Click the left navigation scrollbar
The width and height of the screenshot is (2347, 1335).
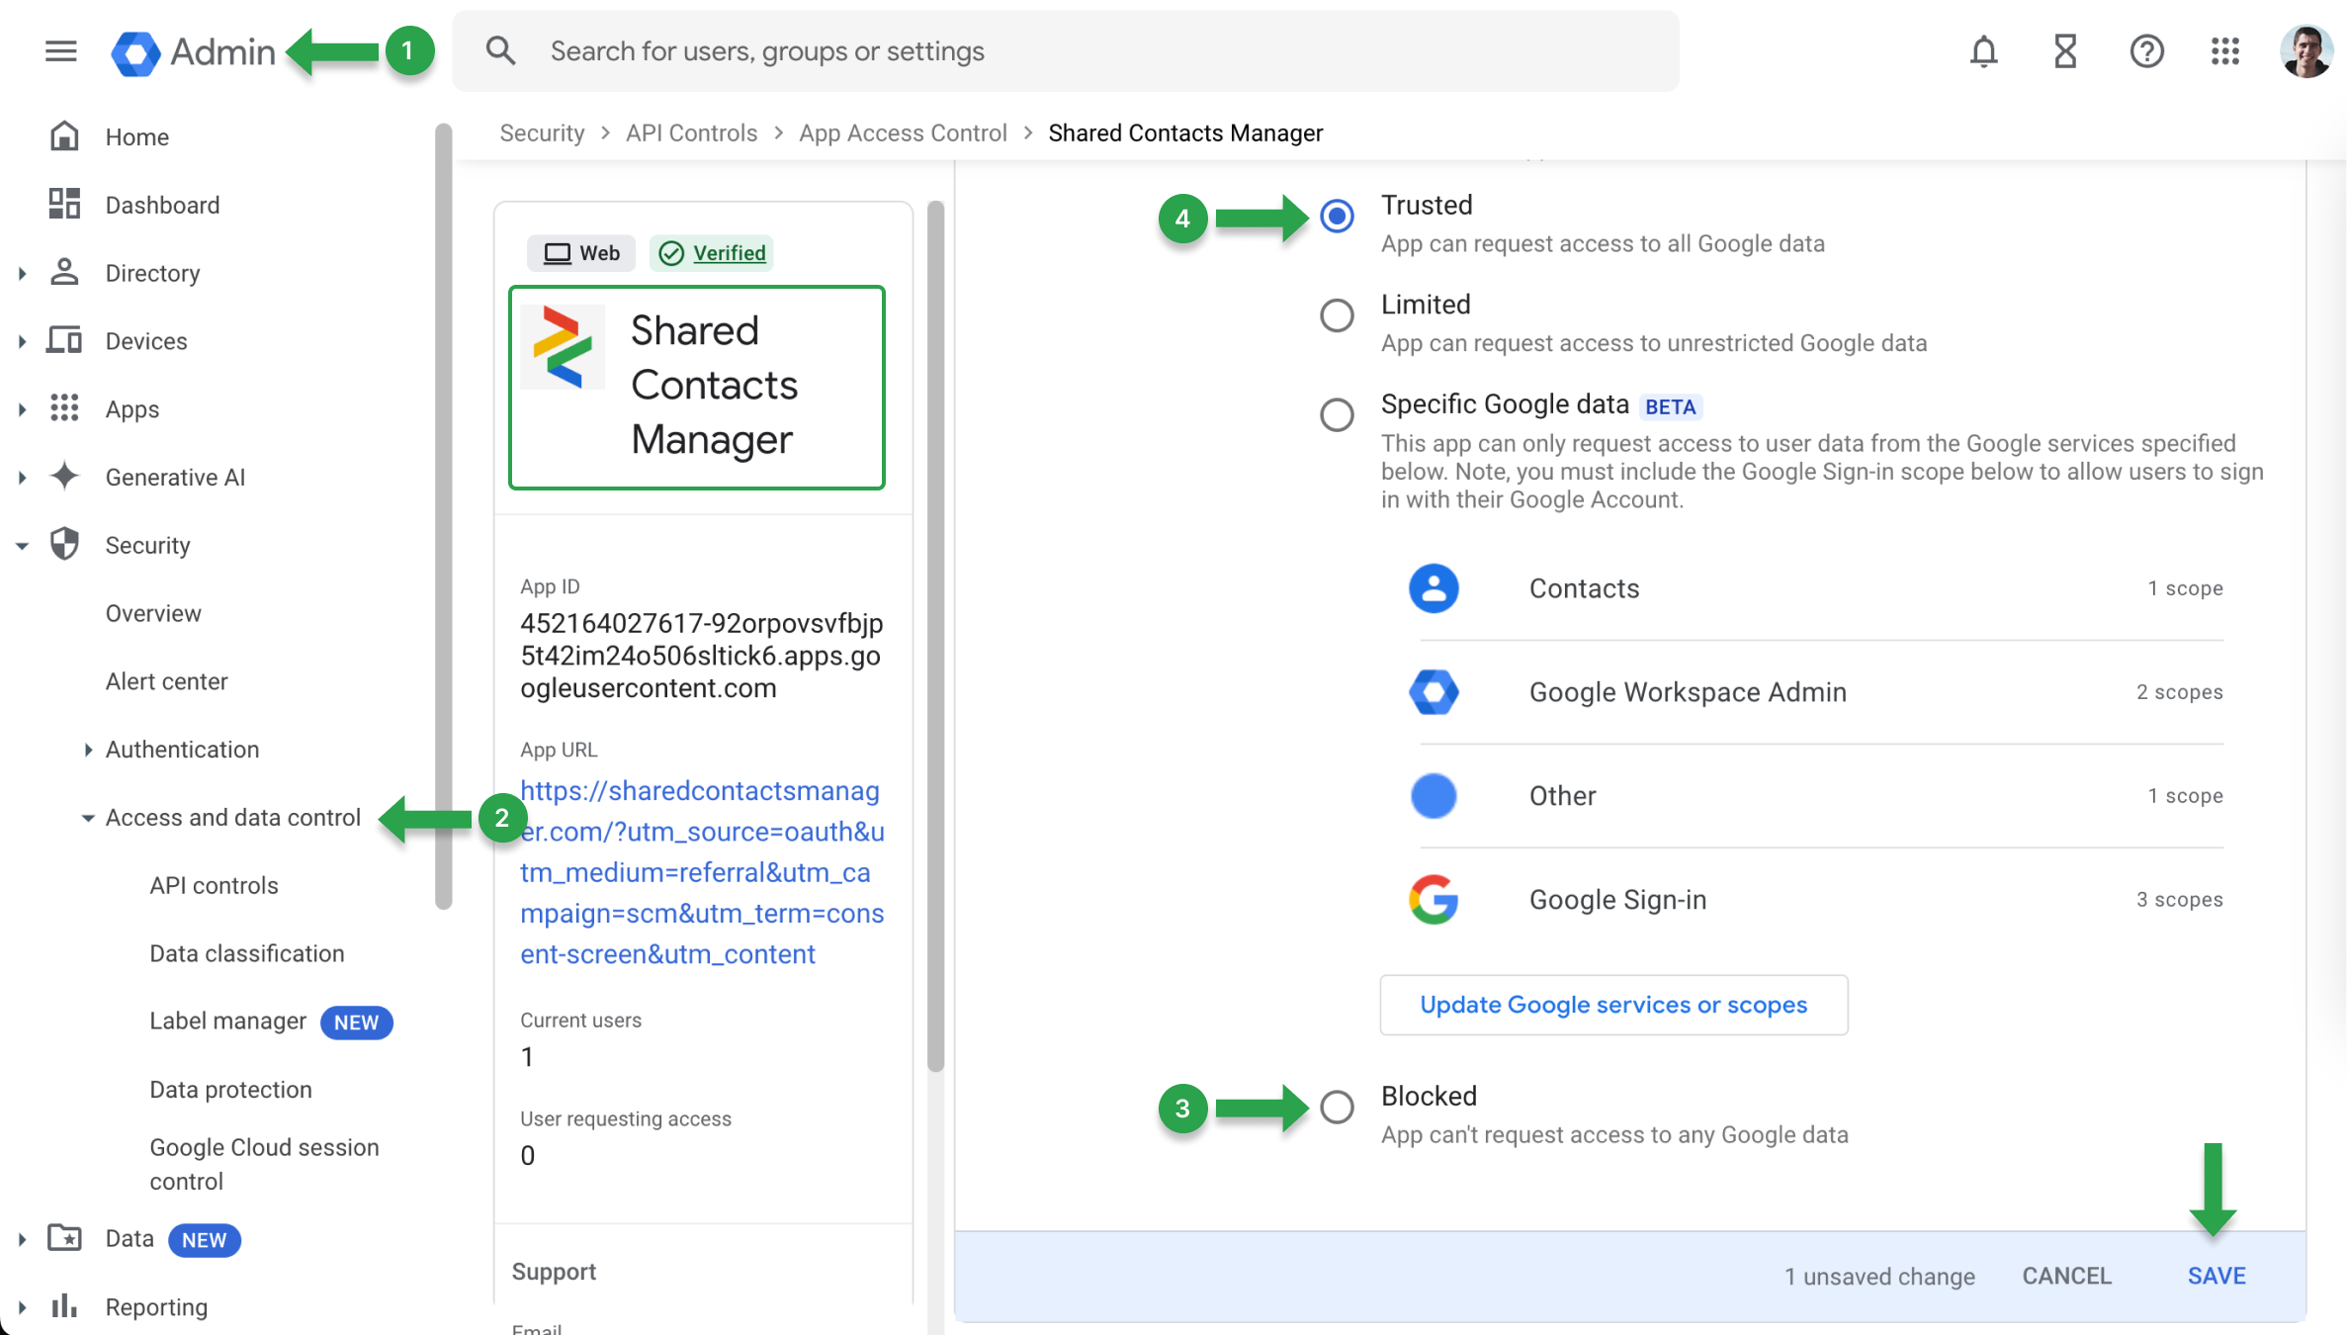(x=444, y=514)
